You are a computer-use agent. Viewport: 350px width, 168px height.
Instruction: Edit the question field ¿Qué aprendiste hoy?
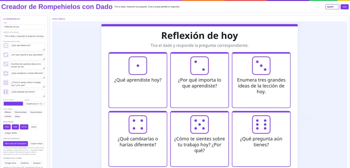click(27, 47)
